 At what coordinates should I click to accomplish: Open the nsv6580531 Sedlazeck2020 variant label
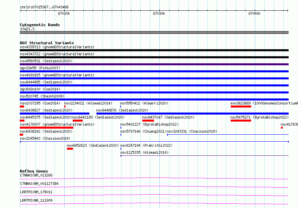click(46, 61)
